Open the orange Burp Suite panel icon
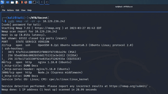This screenshot has width=168, height=94. tap(21, 2)
